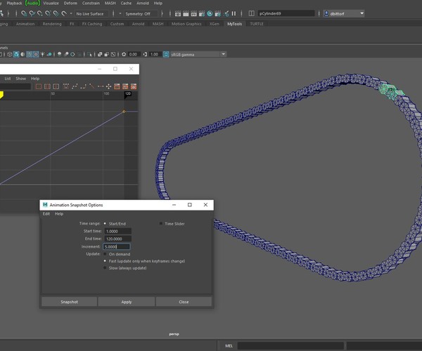Click the exposure icon beside the 0.00 field
The width and height of the screenshot is (422, 351).
(124, 54)
